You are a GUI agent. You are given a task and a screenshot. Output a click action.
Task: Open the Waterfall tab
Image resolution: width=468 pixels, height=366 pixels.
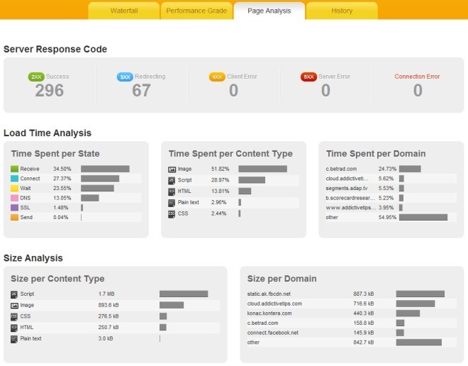pyautogui.click(x=124, y=11)
